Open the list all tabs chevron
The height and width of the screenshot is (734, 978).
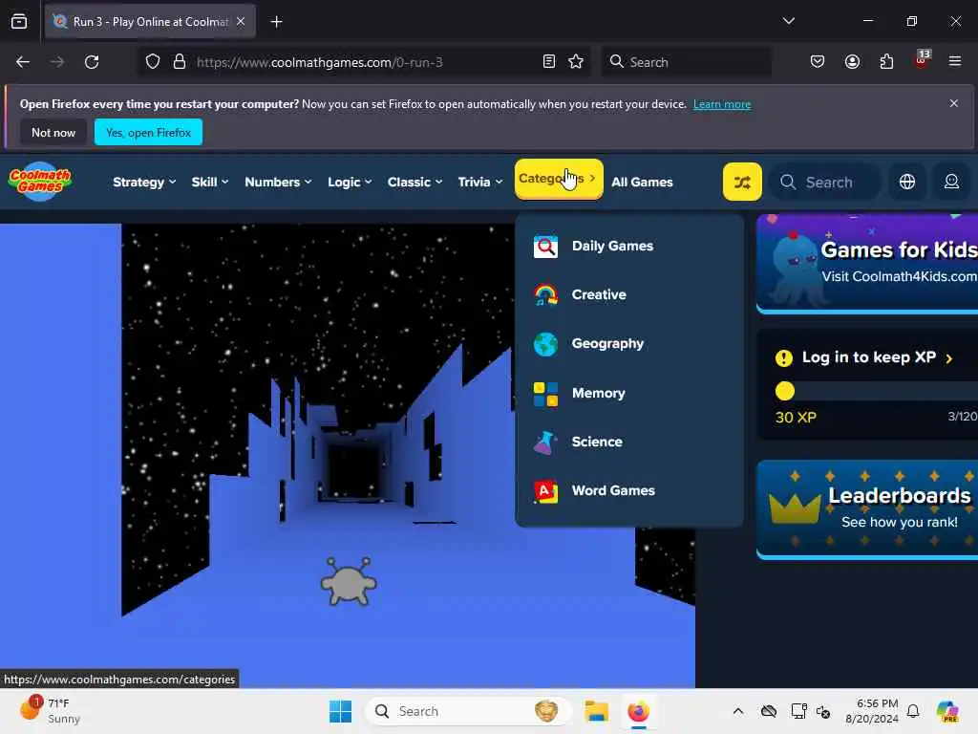(788, 21)
